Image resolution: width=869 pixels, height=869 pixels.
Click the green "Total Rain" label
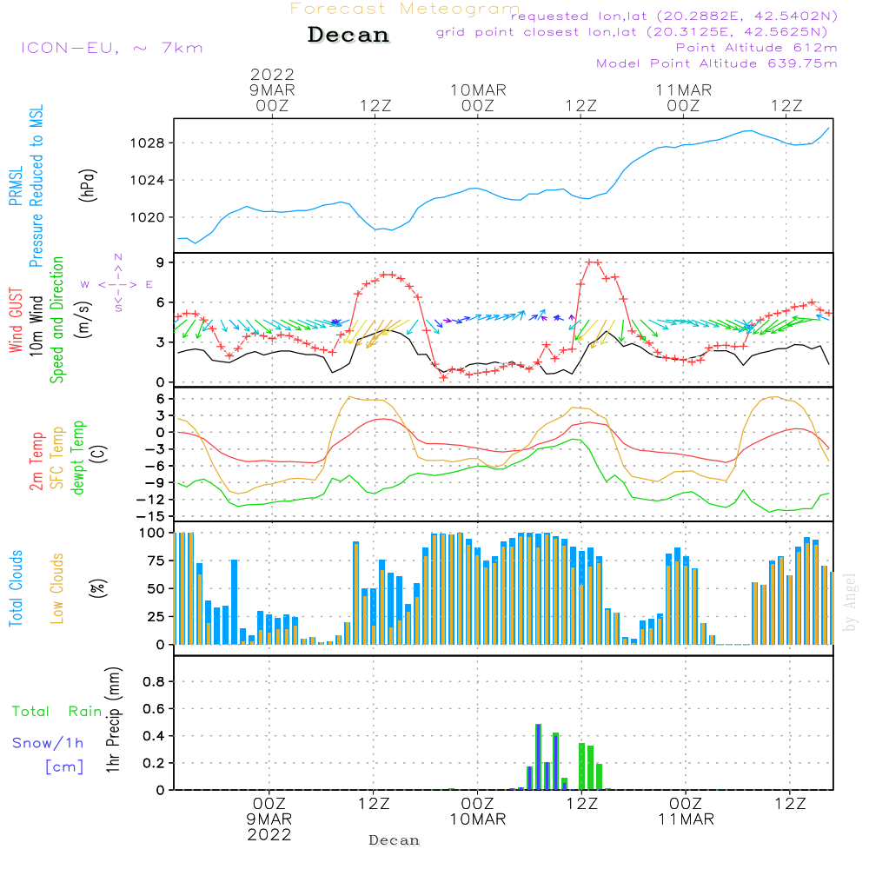click(57, 712)
